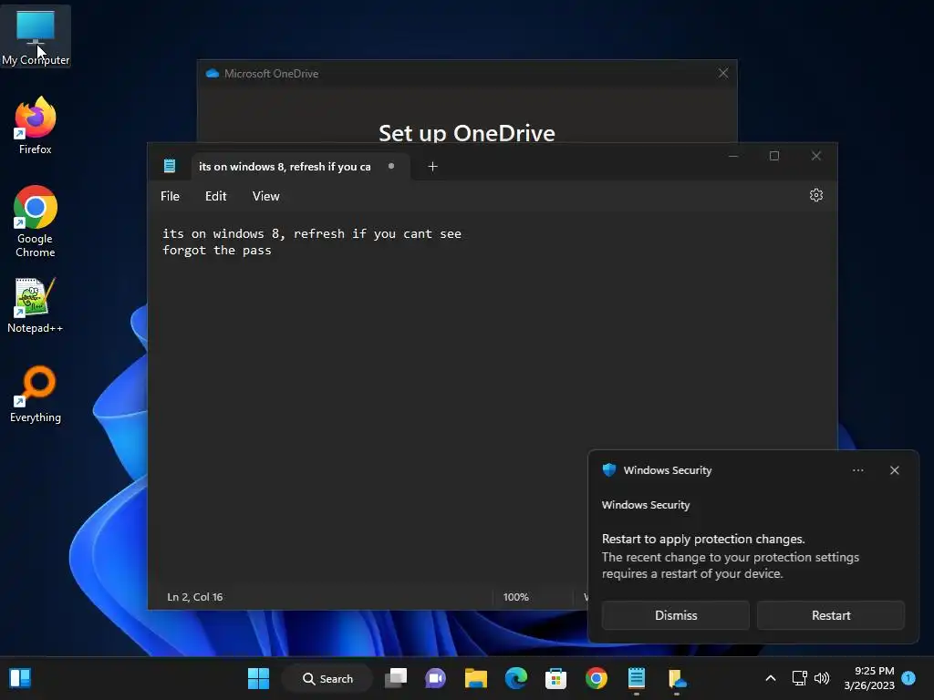Open File Explorer from the taskbar
This screenshot has height=700, width=934.
pyautogui.click(x=476, y=678)
